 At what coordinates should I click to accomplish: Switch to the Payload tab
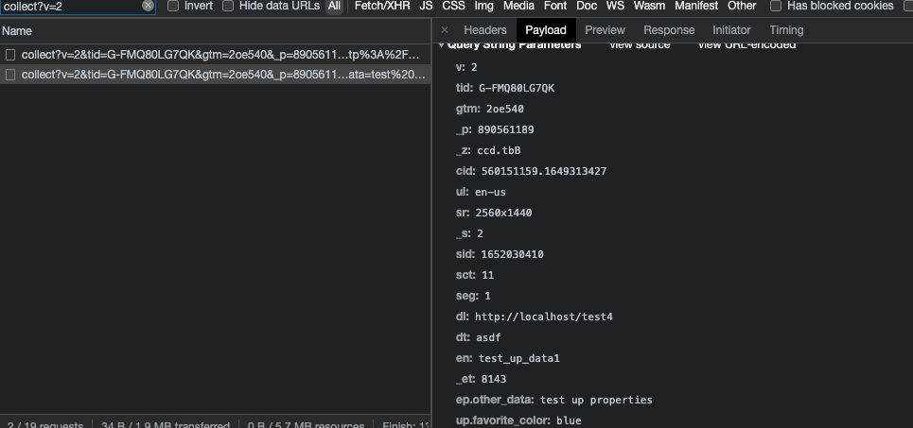click(546, 30)
